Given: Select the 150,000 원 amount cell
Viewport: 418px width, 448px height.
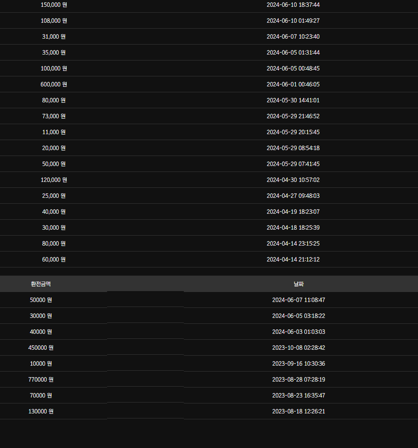Looking at the screenshot, I should tap(54, 5).
